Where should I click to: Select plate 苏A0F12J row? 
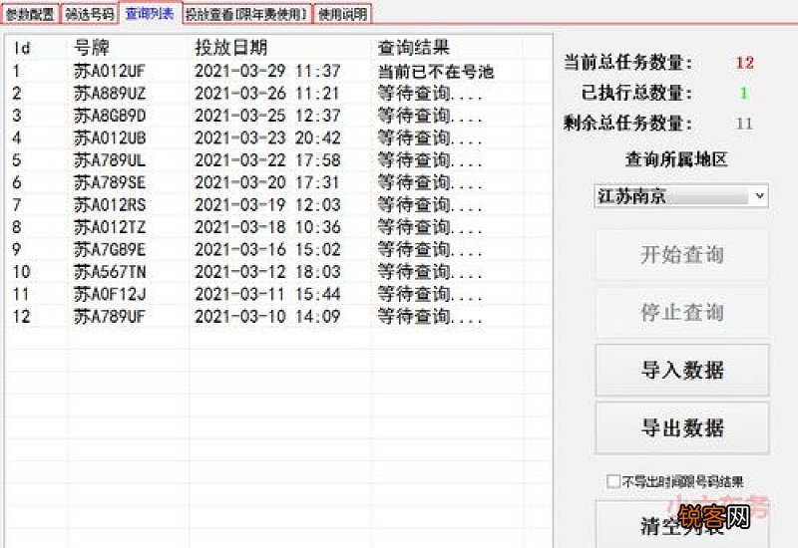point(280,294)
